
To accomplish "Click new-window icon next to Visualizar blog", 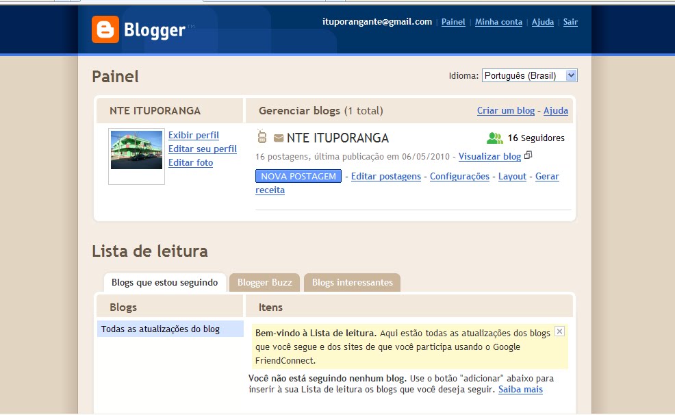I will point(528,155).
